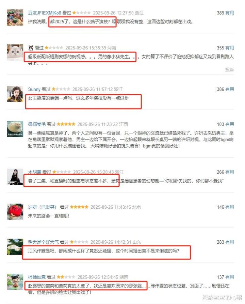
Task: Open 明天是个好天气 user profile
Action: point(44,242)
